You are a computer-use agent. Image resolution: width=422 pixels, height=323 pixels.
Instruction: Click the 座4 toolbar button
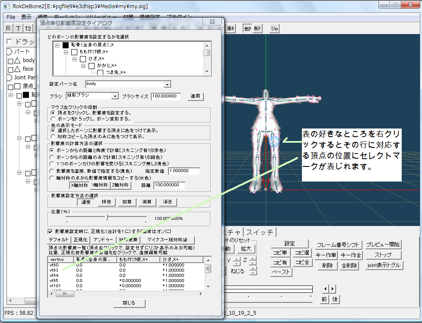(x=230, y=28)
